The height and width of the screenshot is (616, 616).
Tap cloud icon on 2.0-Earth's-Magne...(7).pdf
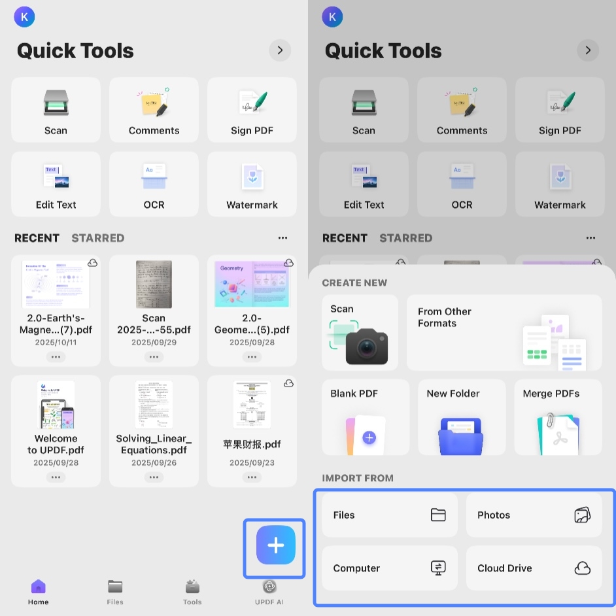tap(93, 263)
